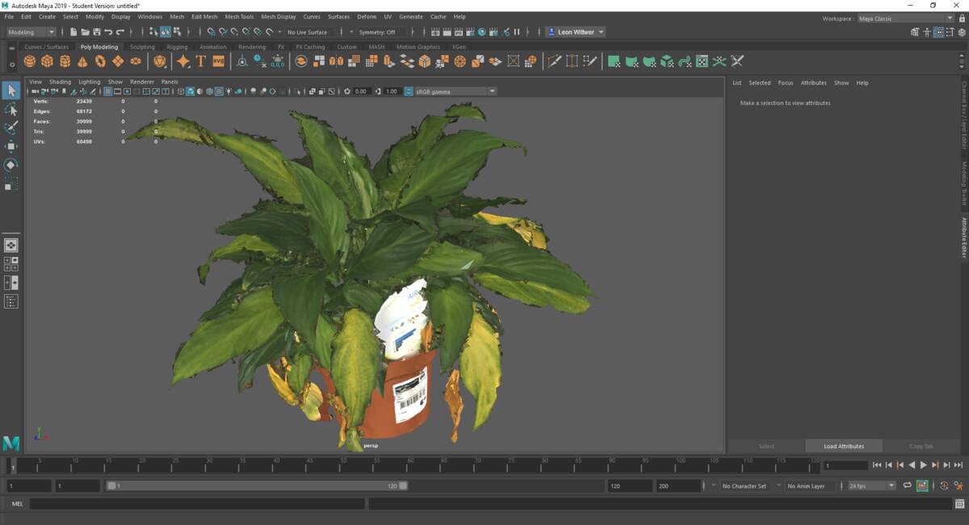The height and width of the screenshot is (525, 969).
Task: Switch to the Sculpting shelf tab
Action: coord(142,47)
